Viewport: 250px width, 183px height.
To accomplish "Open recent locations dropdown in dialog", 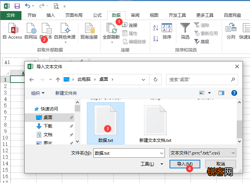I will pyautogui.click(x=50, y=79).
